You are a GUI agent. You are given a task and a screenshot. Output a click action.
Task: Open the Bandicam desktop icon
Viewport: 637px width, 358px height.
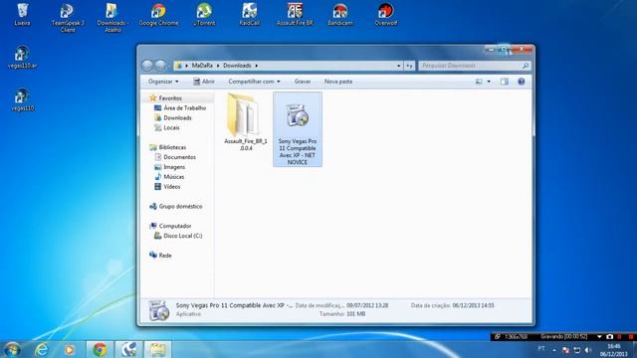(x=340, y=15)
